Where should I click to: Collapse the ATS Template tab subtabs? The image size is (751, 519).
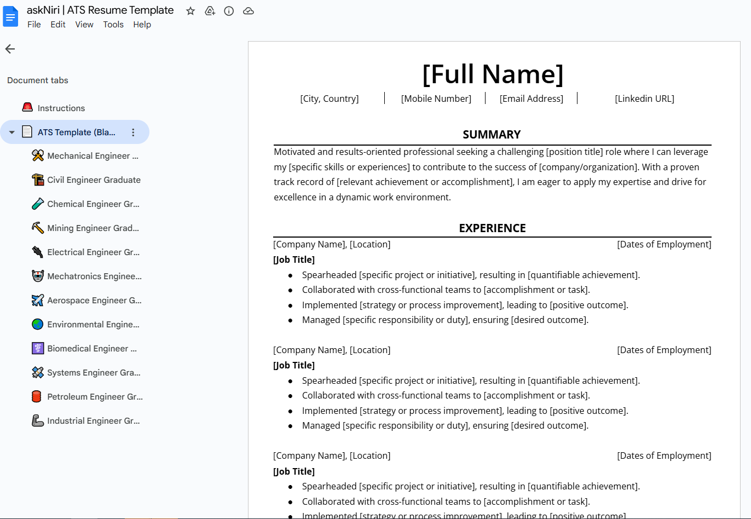click(11, 132)
